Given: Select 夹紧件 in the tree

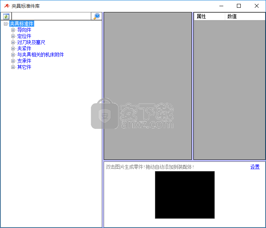Looking at the screenshot, I should coord(24,48).
